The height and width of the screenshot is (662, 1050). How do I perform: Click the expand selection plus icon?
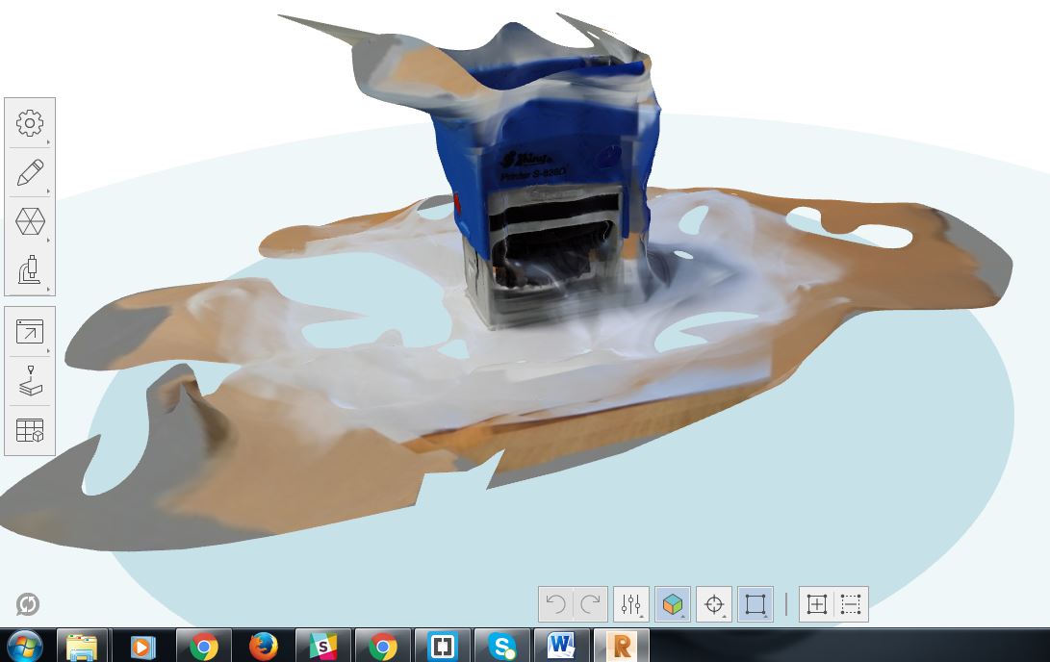click(x=816, y=603)
